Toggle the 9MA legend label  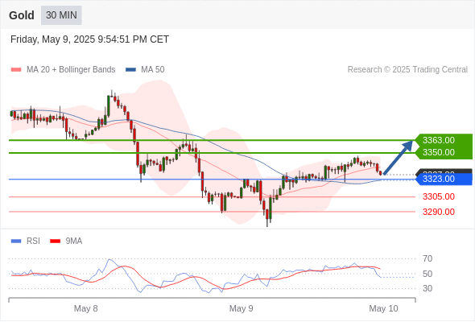74,242
